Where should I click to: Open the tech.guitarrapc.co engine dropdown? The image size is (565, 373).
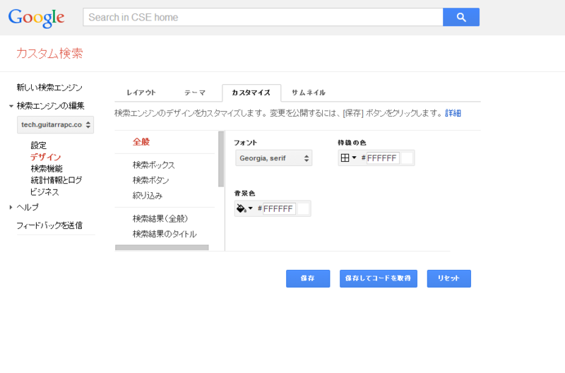coord(56,125)
